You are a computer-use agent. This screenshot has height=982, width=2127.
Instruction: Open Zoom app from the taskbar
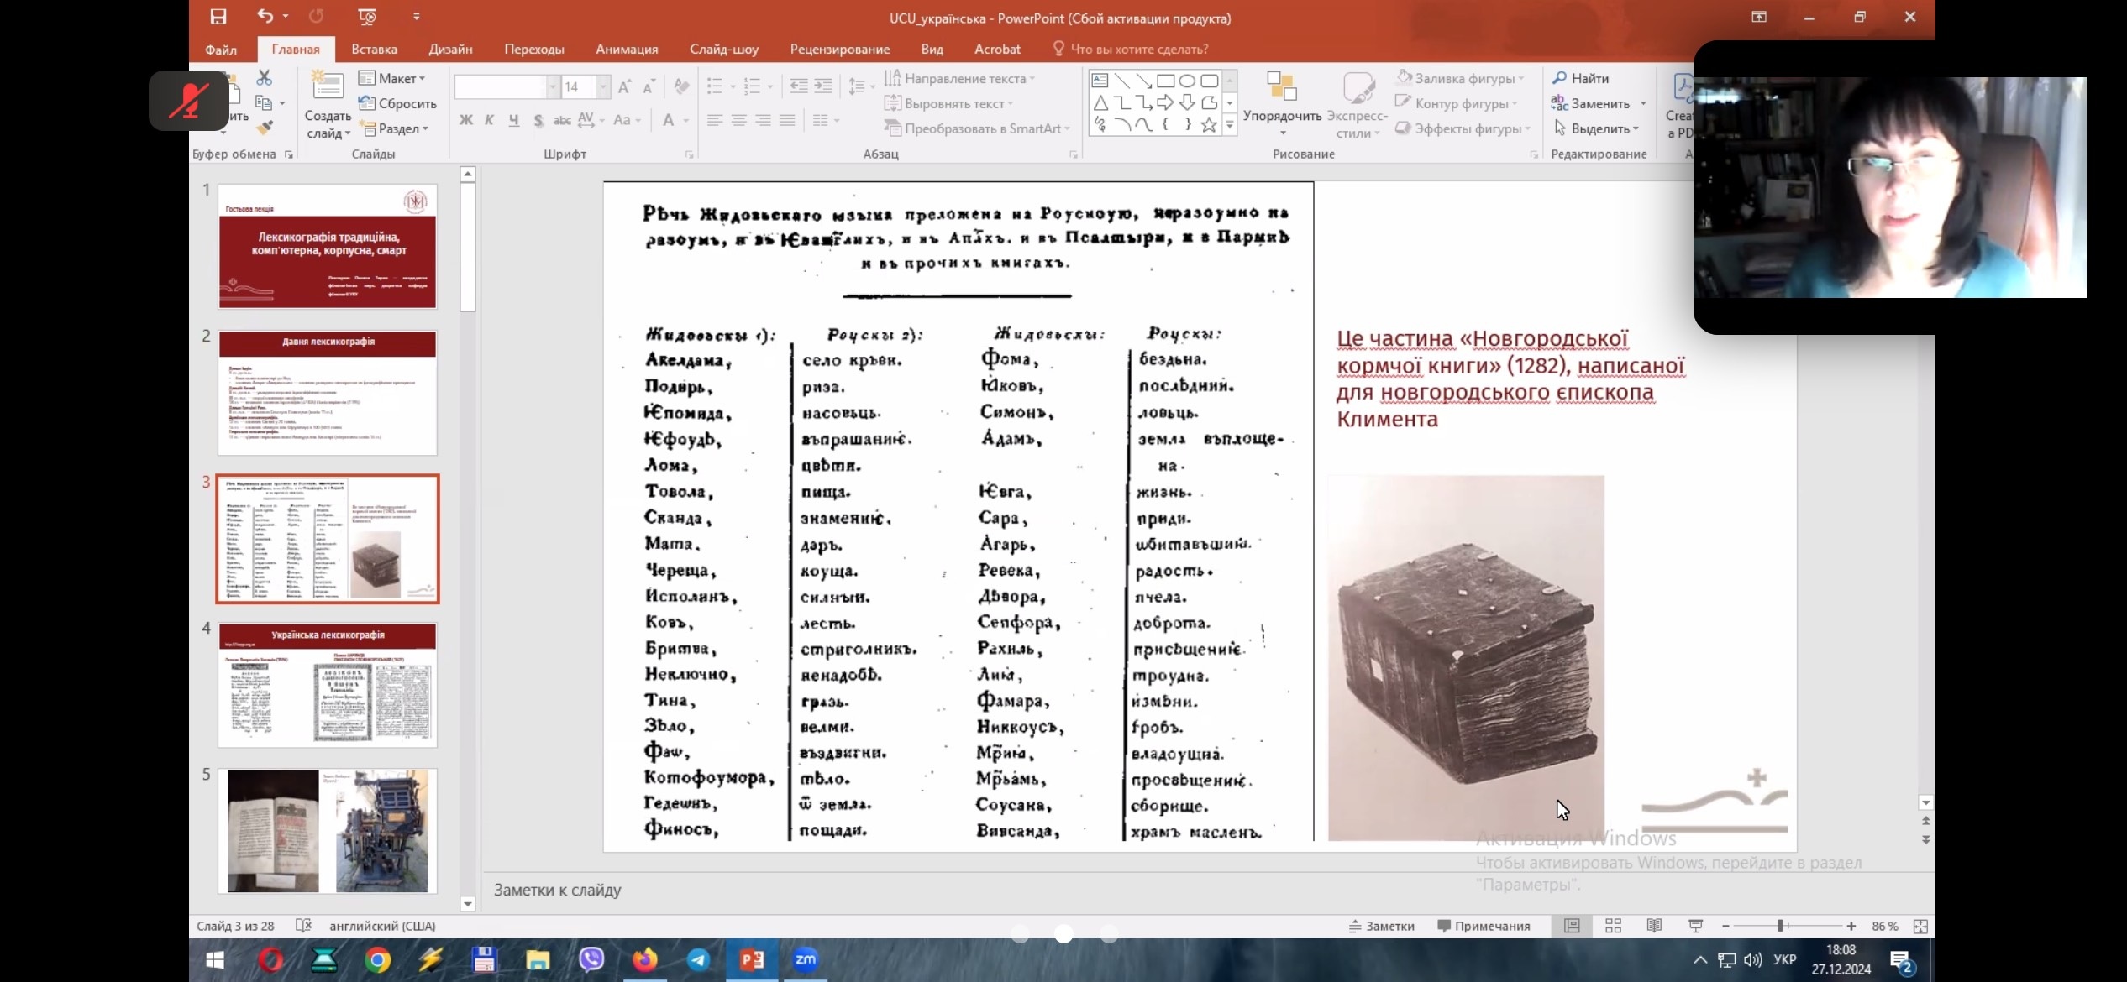806,959
